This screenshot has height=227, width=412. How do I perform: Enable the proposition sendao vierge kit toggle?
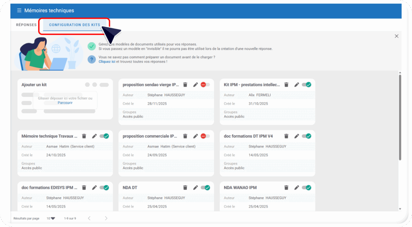205,85
